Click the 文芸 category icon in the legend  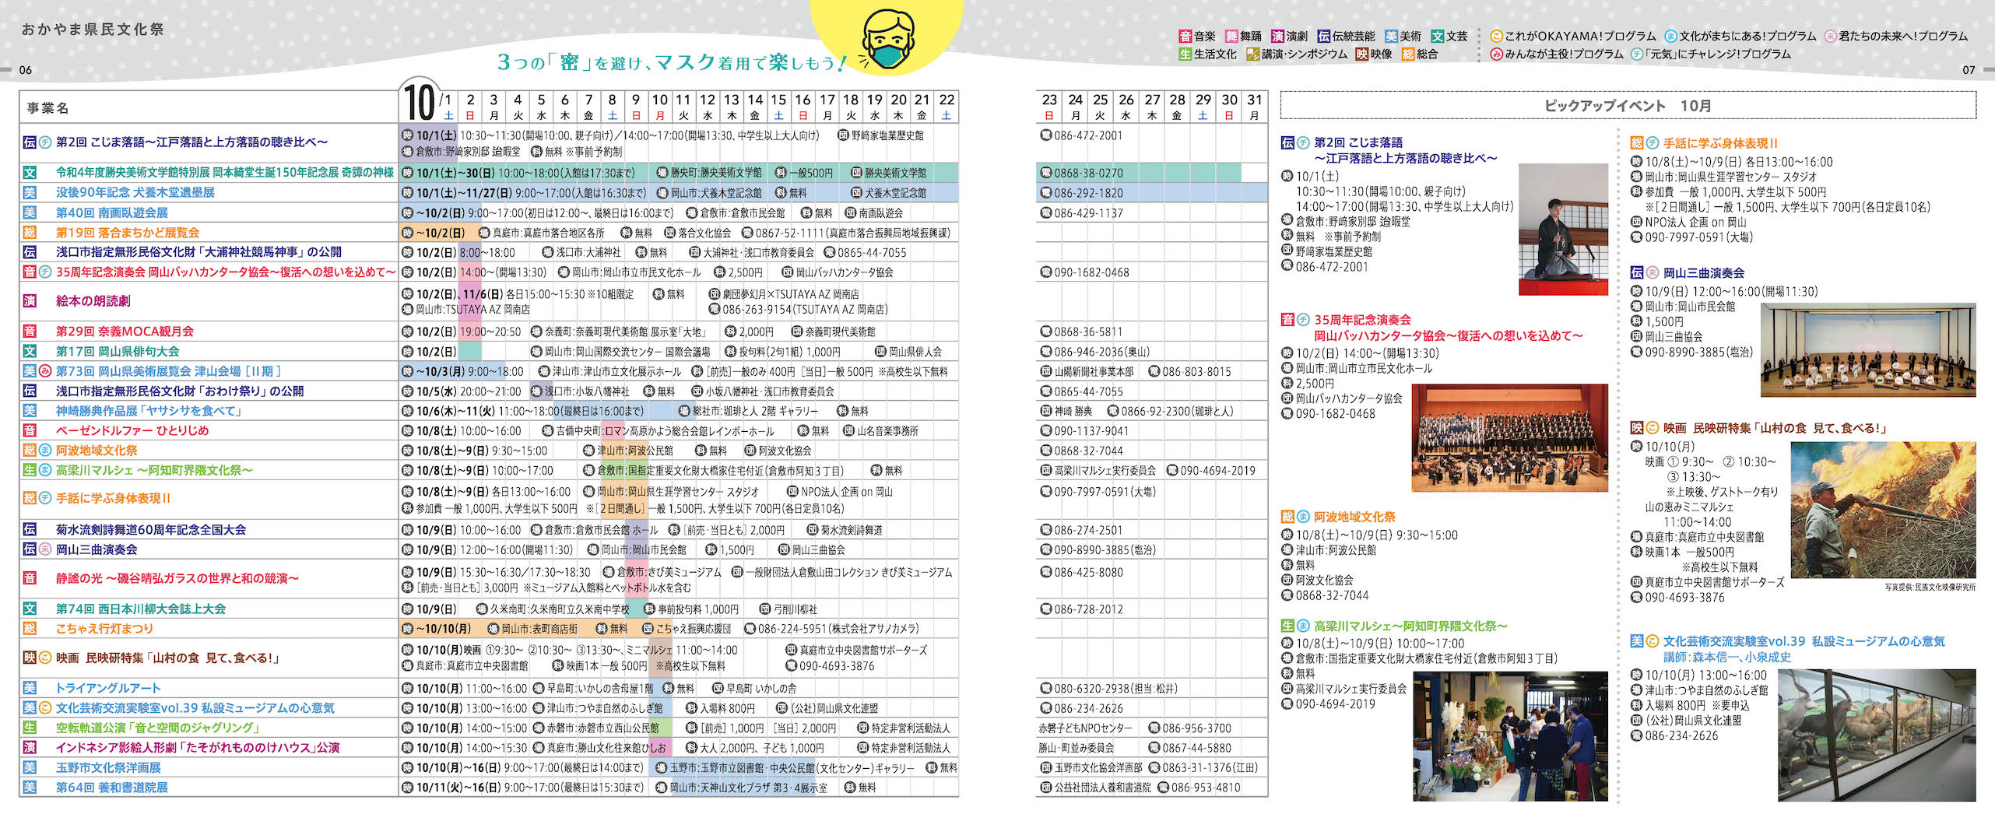point(1438,36)
